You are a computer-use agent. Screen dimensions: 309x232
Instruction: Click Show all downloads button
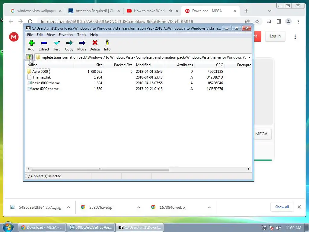pos(282,207)
